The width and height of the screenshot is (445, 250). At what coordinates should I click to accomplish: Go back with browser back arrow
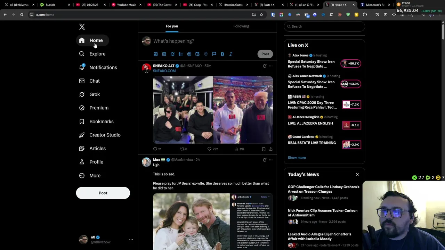pyautogui.click(x=5, y=15)
